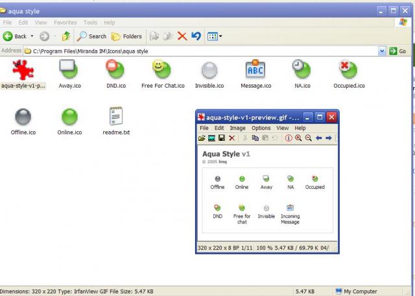This screenshot has width=415, height=296.
Task: Click the Zoom in magnifier in IrfanView
Action: click(298, 138)
